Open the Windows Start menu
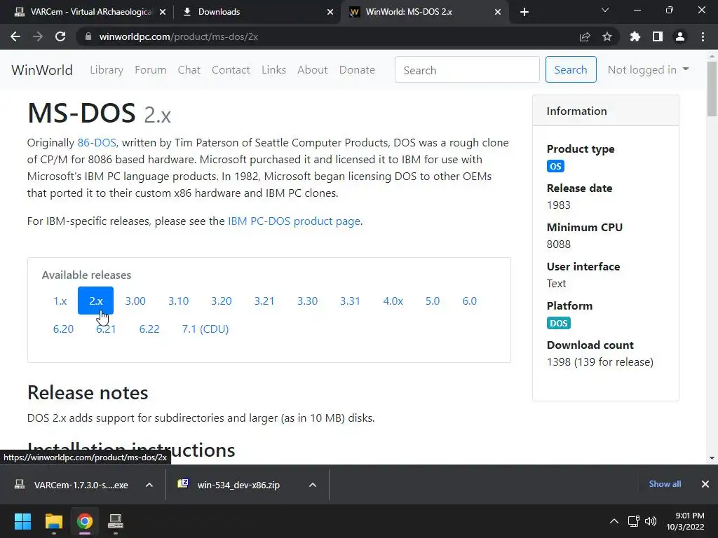 22,521
